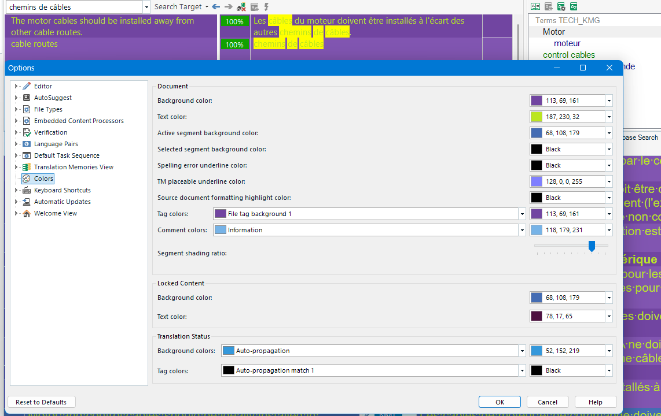
Task: Select Translation Memories View in options tree
Action: click(74, 167)
